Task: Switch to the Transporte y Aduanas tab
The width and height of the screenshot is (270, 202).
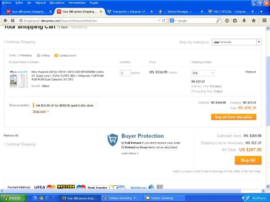Action: tap(130, 12)
